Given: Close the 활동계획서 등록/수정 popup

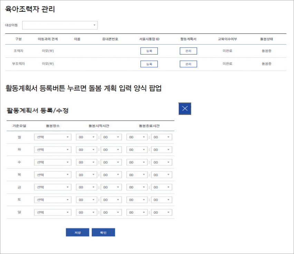Looking at the screenshot, I should click(x=185, y=108).
